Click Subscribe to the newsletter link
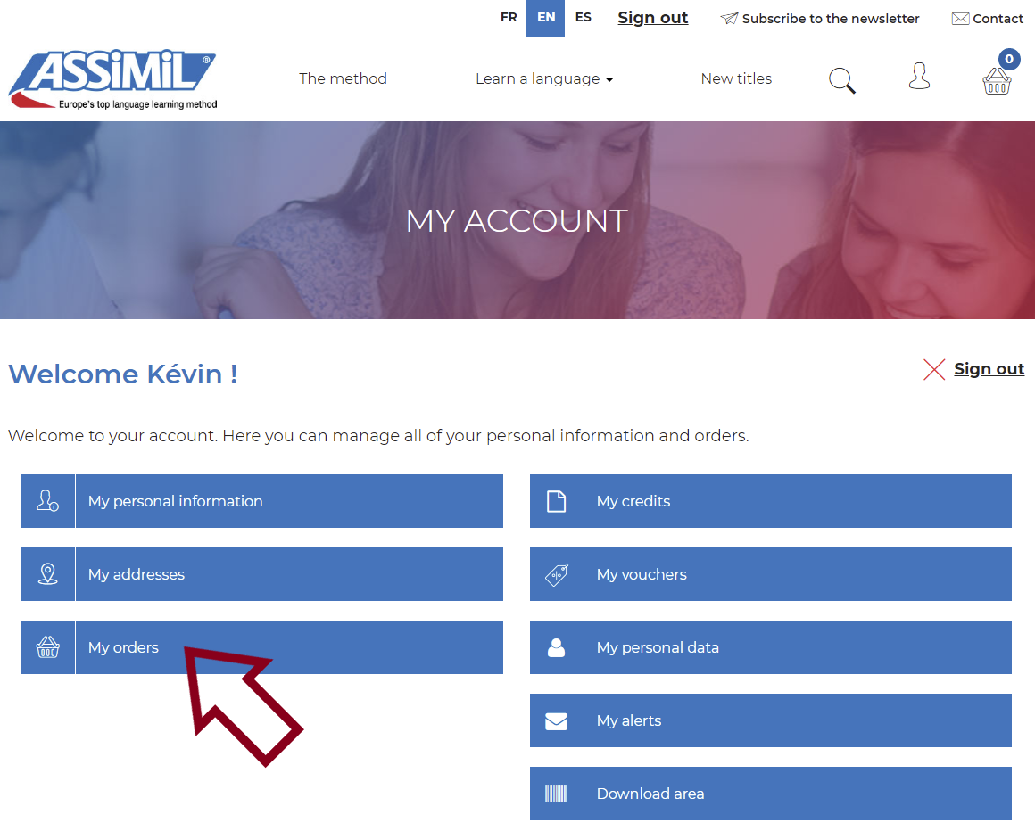Screen dimensions: 1035x831 pos(820,19)
